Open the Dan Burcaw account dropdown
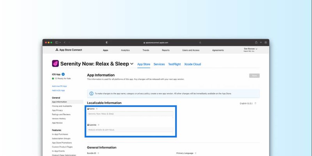 click(250, 50)
